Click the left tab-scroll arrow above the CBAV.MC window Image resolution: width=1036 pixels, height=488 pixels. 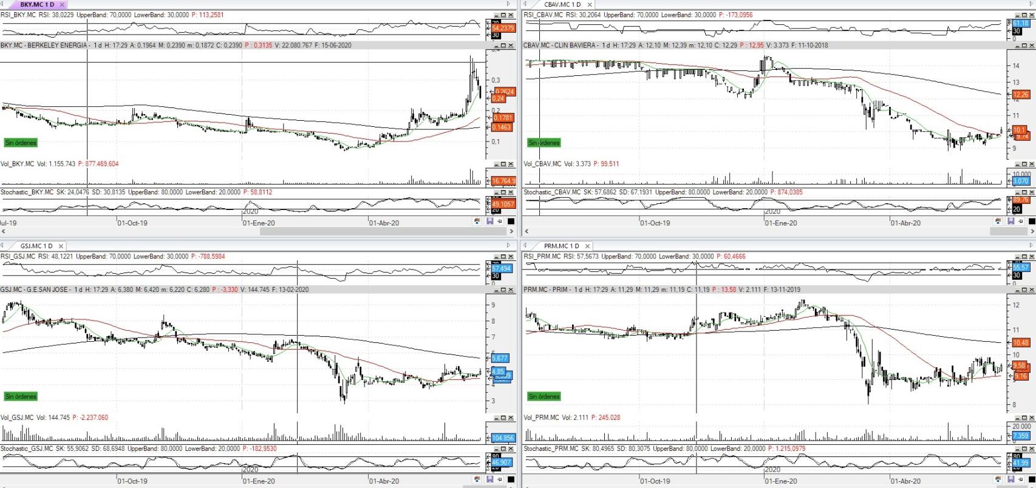tap(525, 4)
